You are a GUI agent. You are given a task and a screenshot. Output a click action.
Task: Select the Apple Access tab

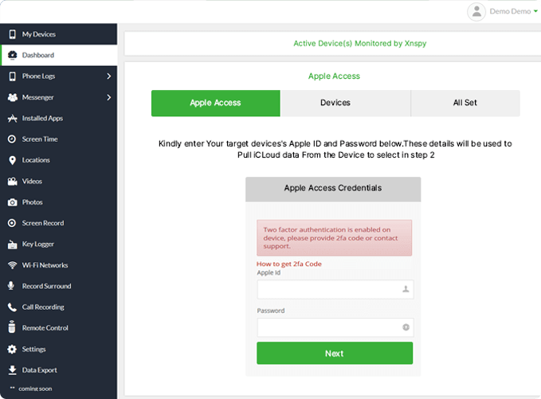tap(215, 103)
